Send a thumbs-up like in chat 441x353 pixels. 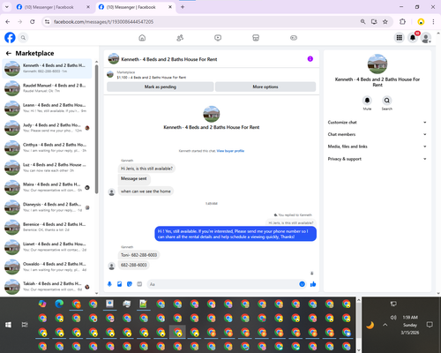[x=313, y=284]
